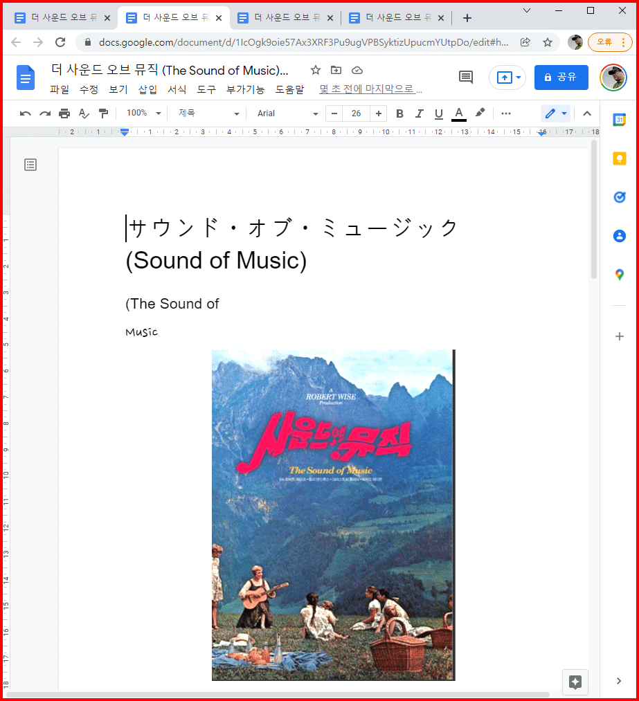Close the second browser tab

point(219,18)
